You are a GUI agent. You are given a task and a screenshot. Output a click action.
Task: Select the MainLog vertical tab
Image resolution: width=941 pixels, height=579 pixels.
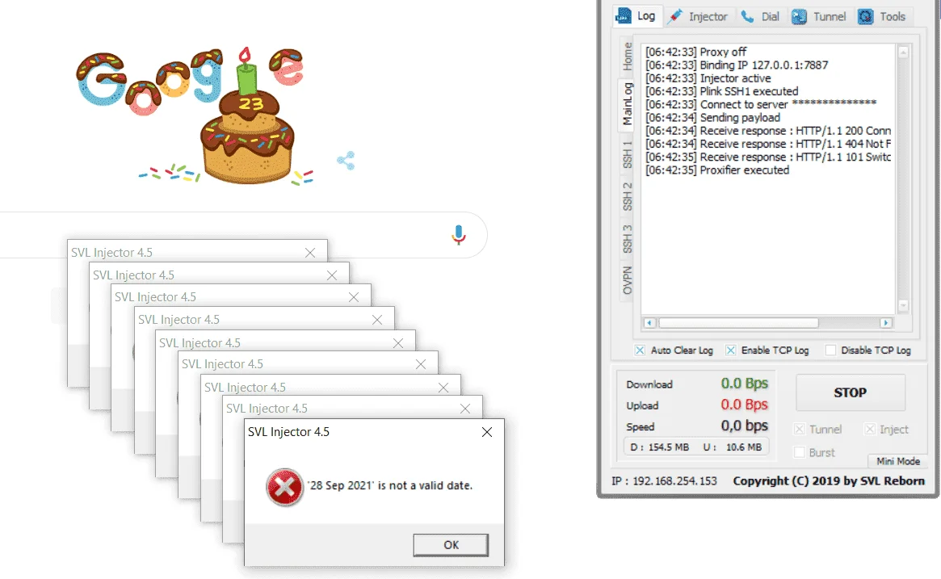(x=627, y=104)
